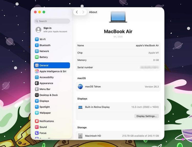
Task: Click the macOS Tahoe logo icon
Action: (80, 87)
